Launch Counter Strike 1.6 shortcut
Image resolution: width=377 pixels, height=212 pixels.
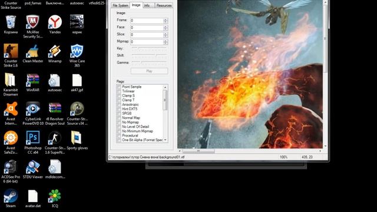[11, 55]
